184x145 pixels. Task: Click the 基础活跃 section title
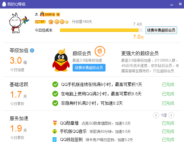point(19,84)
